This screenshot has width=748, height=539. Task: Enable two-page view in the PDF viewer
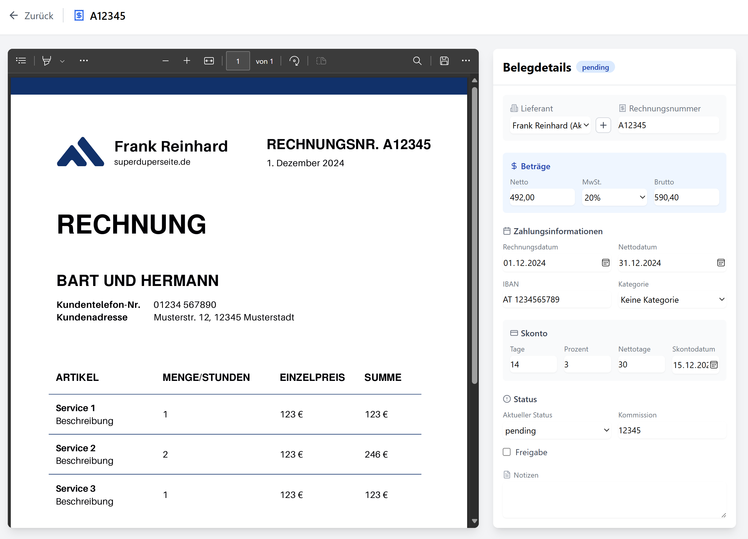(321, 61)
